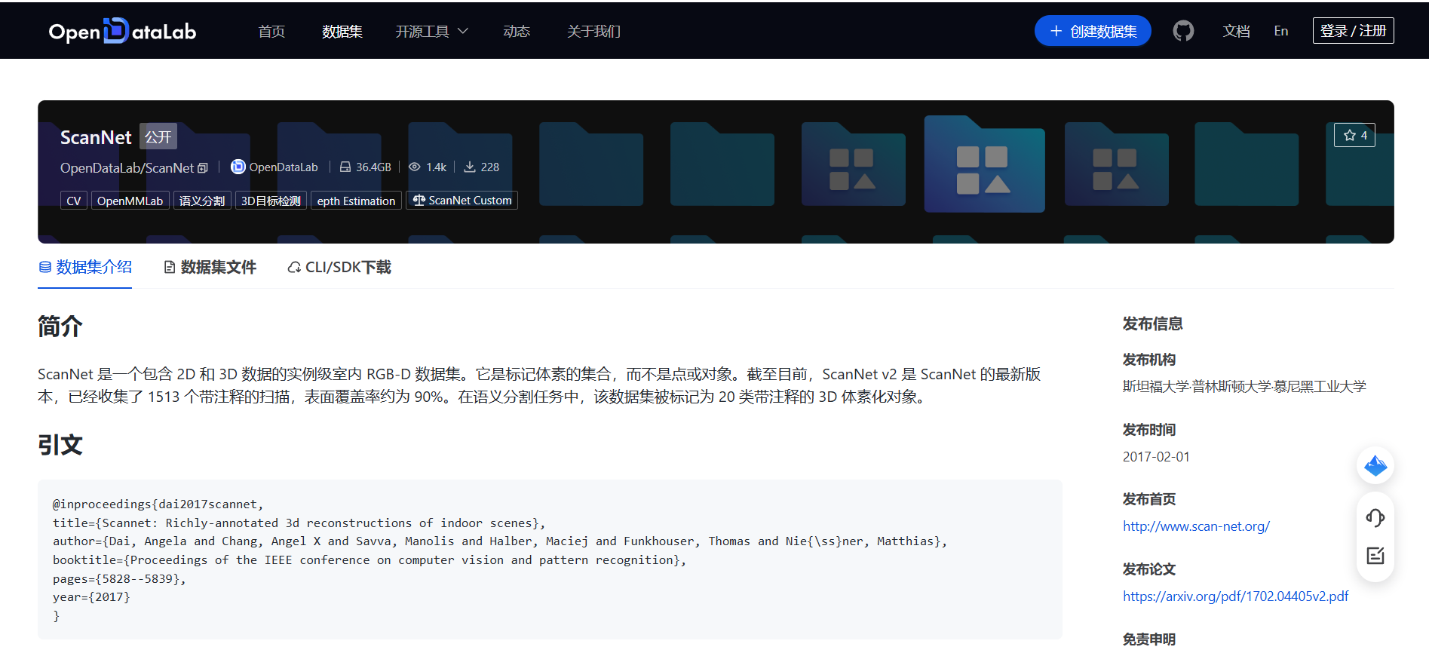Screen dimensions: 1429x653
Task: Click the OpenDataLab logo
Action: click(x=122, y=31)
